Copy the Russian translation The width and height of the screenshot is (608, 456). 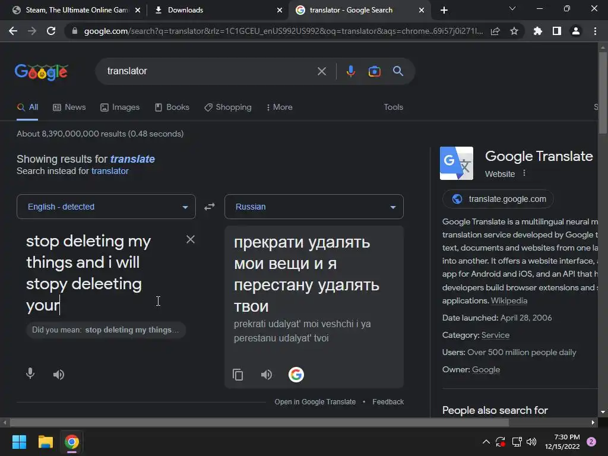click(x=237, y=375)
